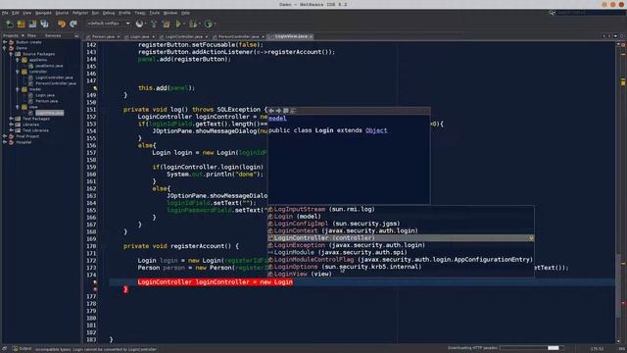Click the Redo arrow icon
Image resolution: width=627 pixels, height=353 pixels.
(x=73, y=24)
